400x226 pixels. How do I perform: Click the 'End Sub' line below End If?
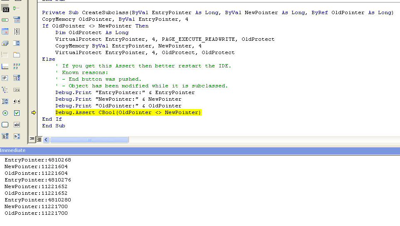click(54, 126)
